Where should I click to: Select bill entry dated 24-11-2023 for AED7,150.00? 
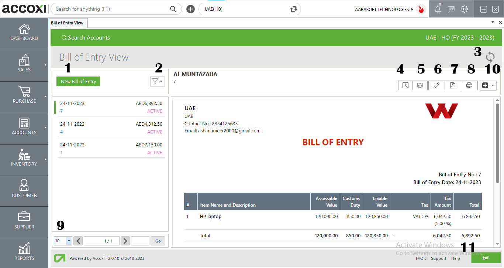pyautogui.click(x=111, y=148)
